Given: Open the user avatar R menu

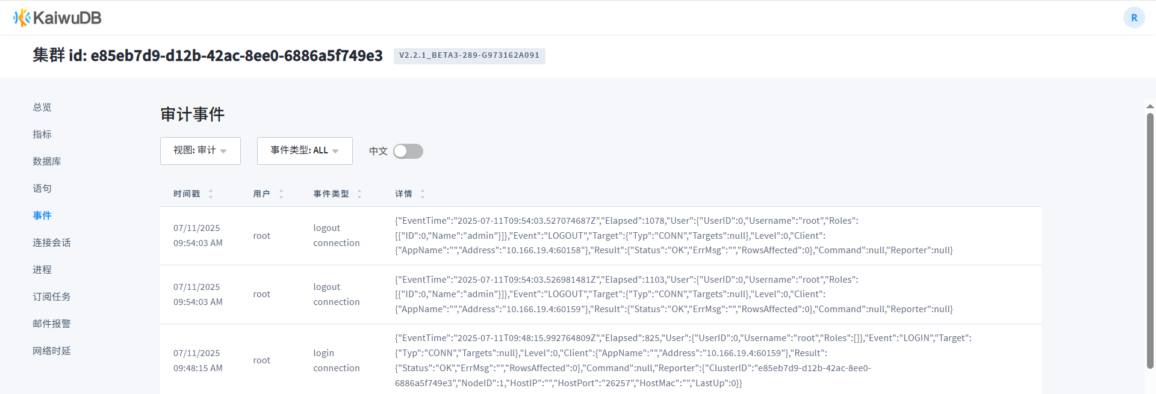Looking at the screenshot, I should point(1134,17).
